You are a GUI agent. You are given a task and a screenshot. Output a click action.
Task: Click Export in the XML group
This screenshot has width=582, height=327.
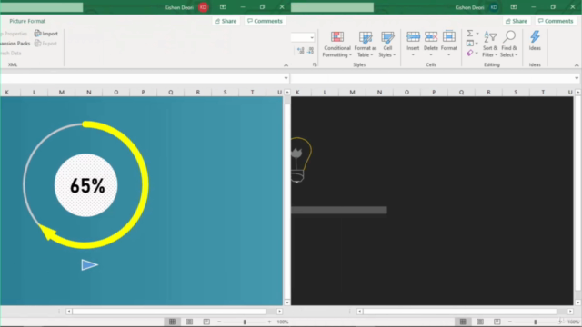coord(45,44)
